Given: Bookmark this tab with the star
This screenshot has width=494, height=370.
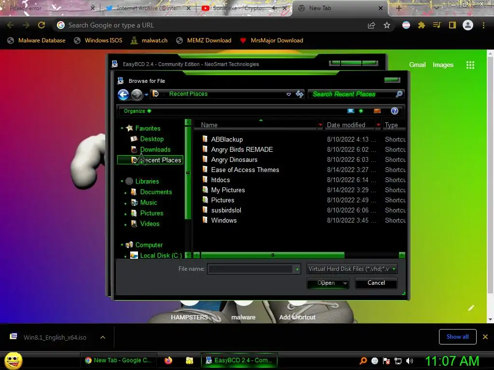Looking at the screenshot, I should point(387,25).
